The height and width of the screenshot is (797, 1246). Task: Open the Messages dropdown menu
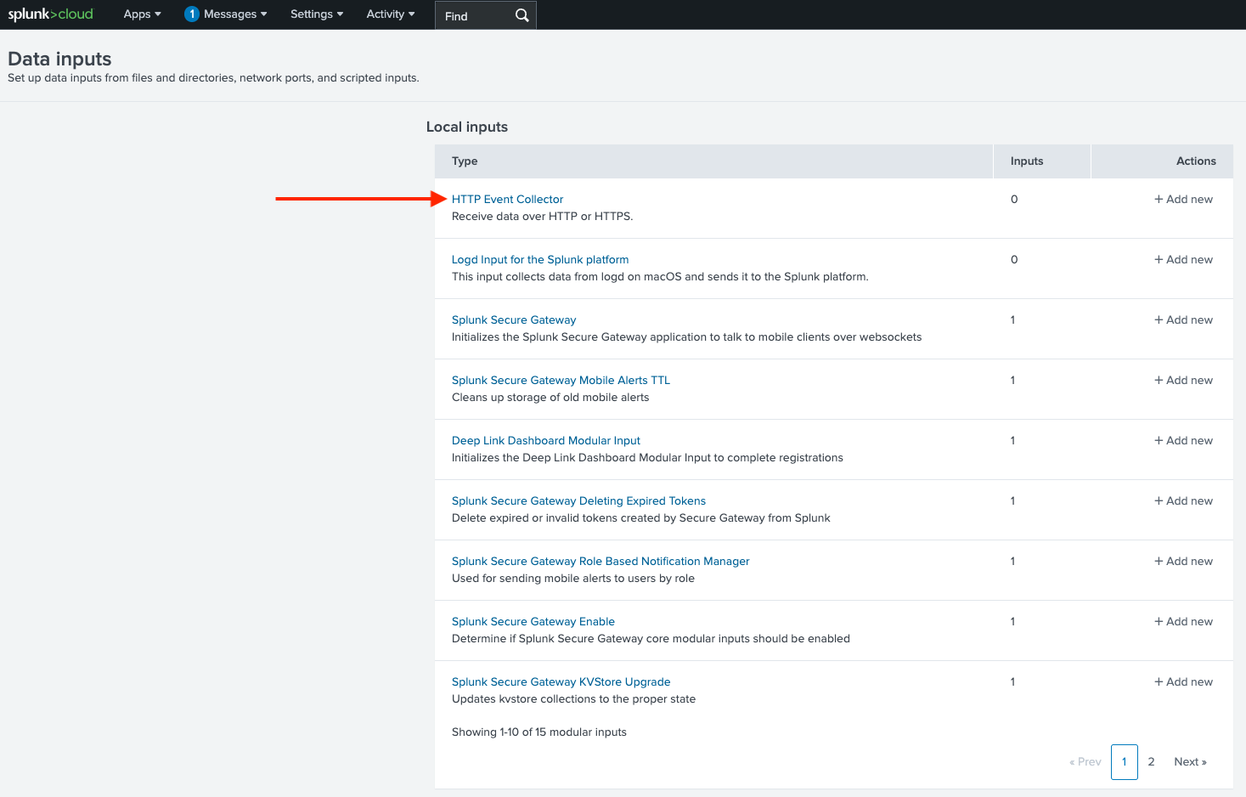pyautogui.click(x=235, y=14)
